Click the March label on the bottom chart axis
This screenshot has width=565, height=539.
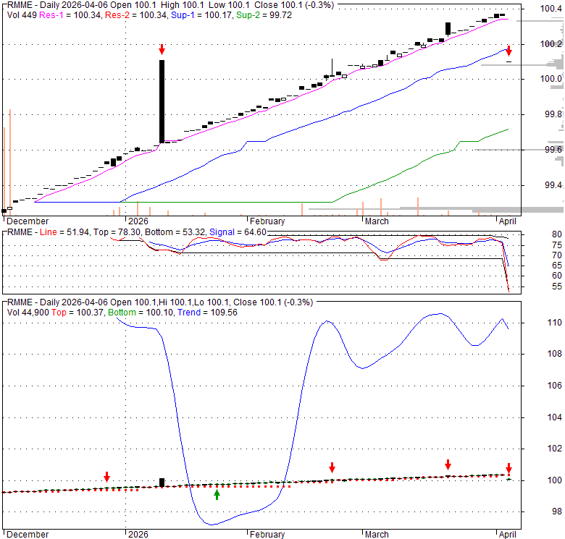pos(376,535)
